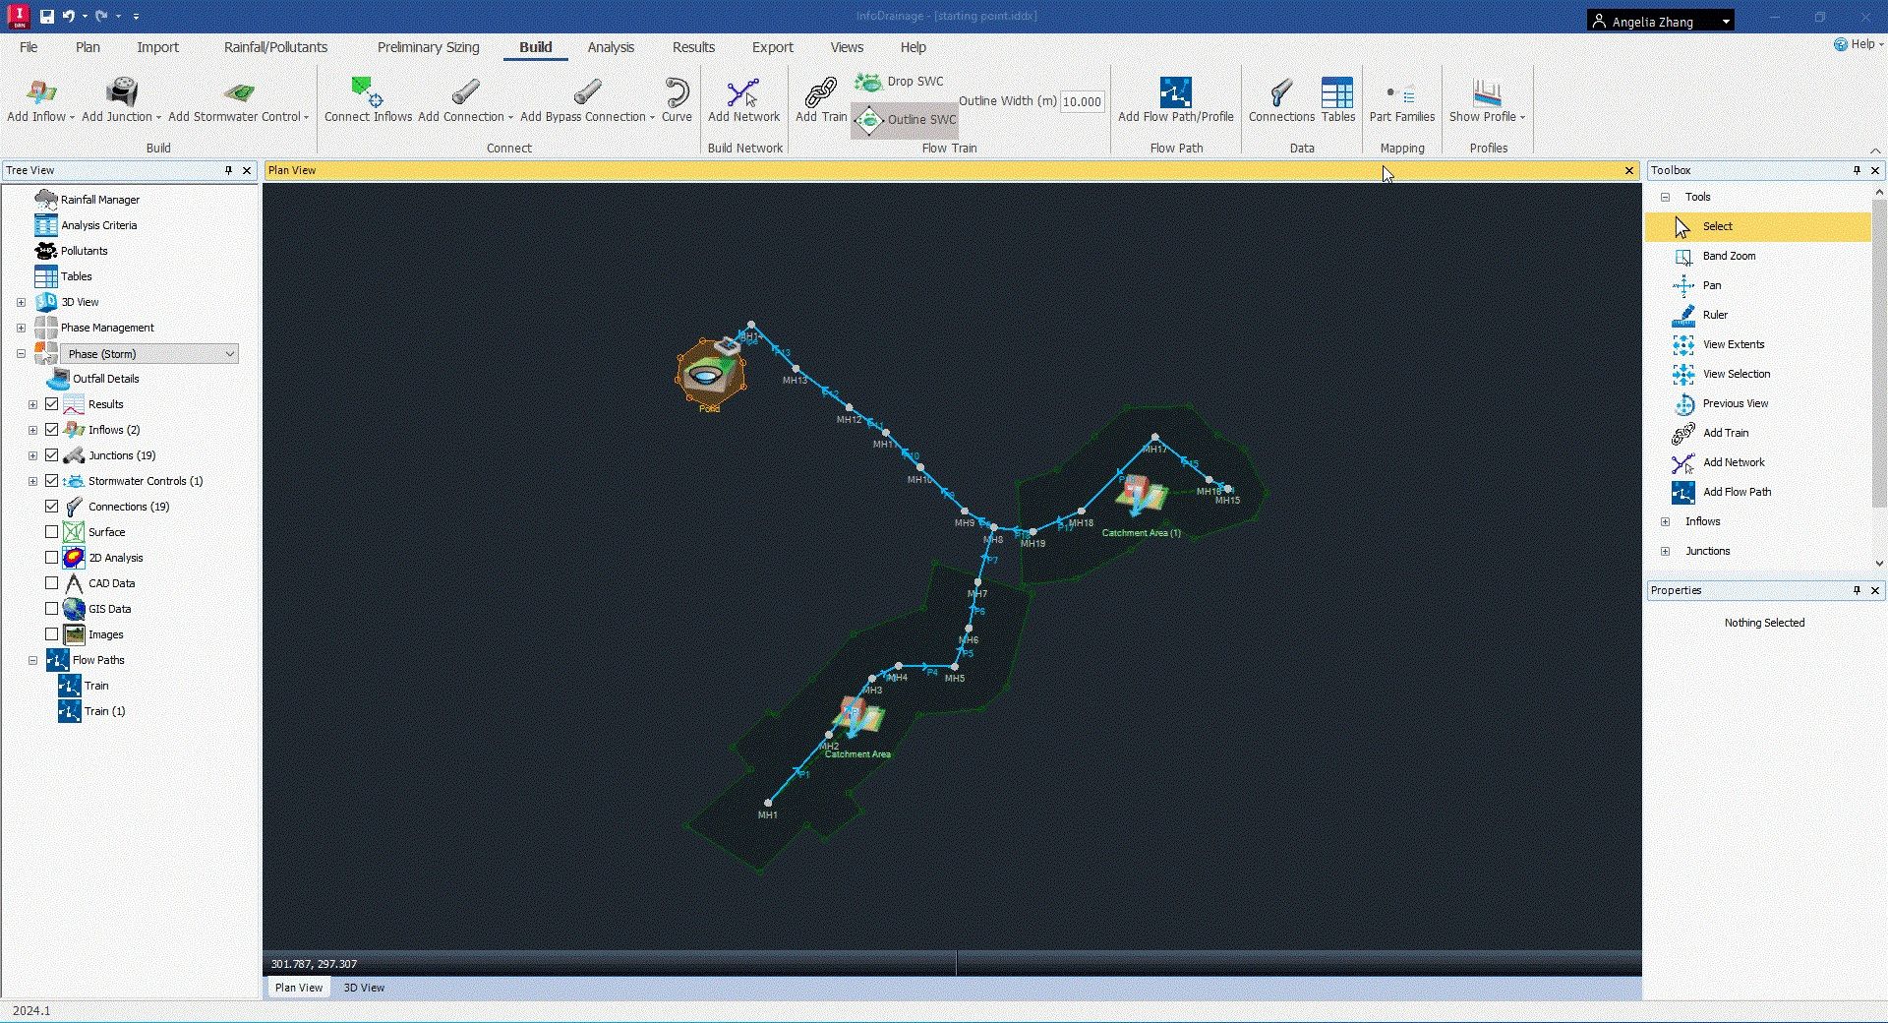The width and height of the screenshot is (1888, 1023).
Task: Choose the Ruler tool in Toolbox
Action: 1715,315
